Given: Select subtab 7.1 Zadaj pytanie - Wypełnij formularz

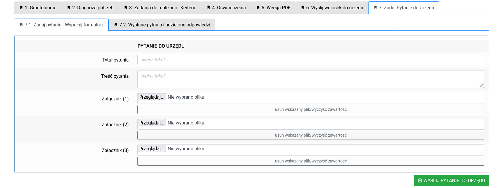Looking at the screenshot, I should pyautogui.click(x=64, y=25).
